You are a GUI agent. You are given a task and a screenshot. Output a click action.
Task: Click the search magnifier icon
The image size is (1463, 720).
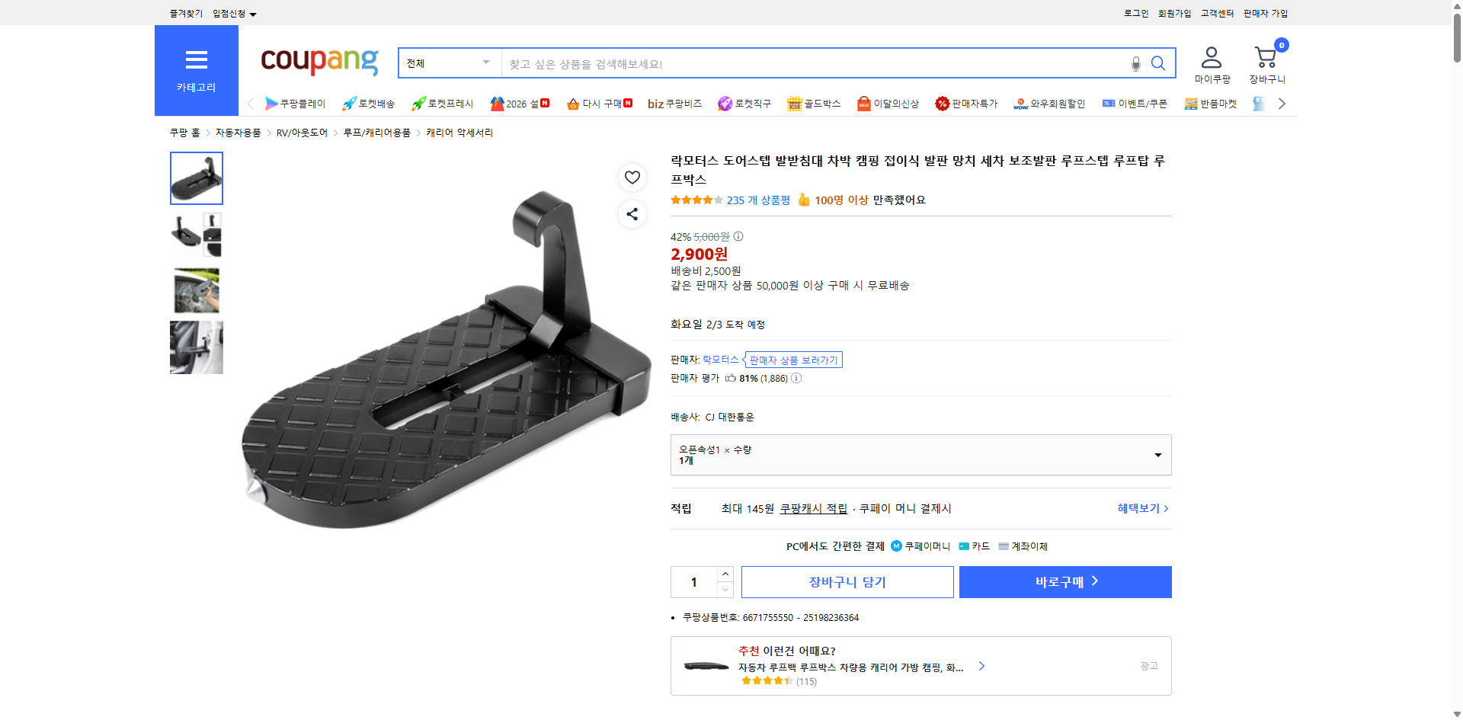(x=1158, y=64)
